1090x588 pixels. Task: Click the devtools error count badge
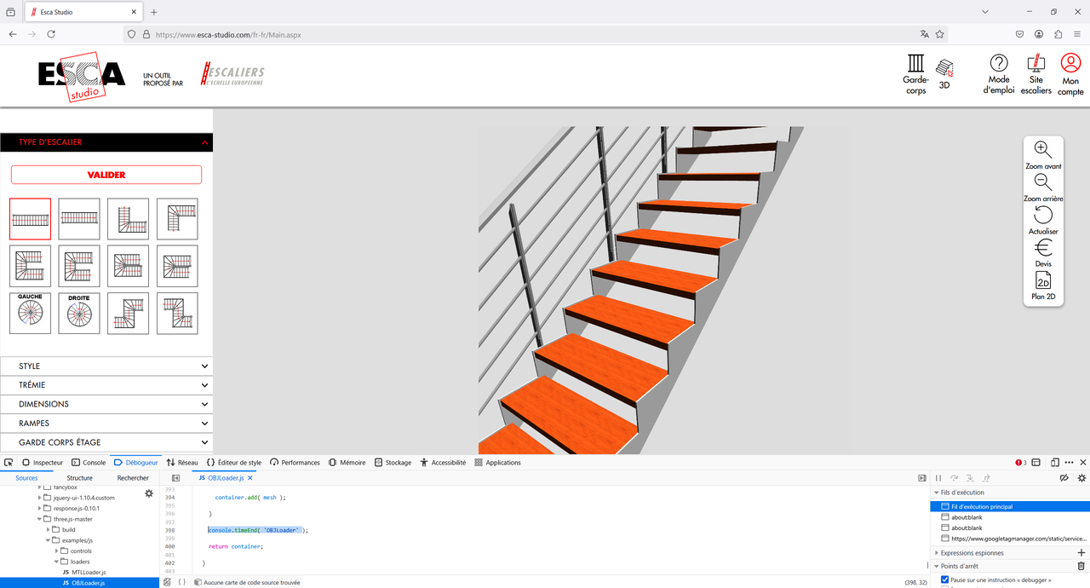[1021, 463]
